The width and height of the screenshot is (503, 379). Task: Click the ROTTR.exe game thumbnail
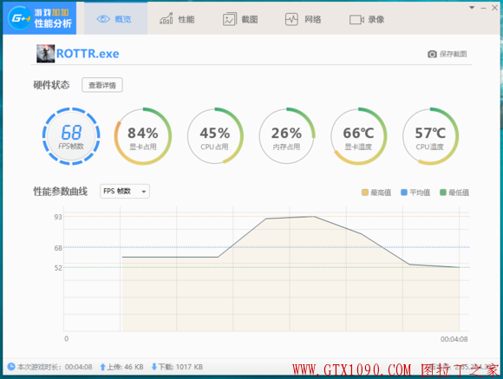point(46,54)
